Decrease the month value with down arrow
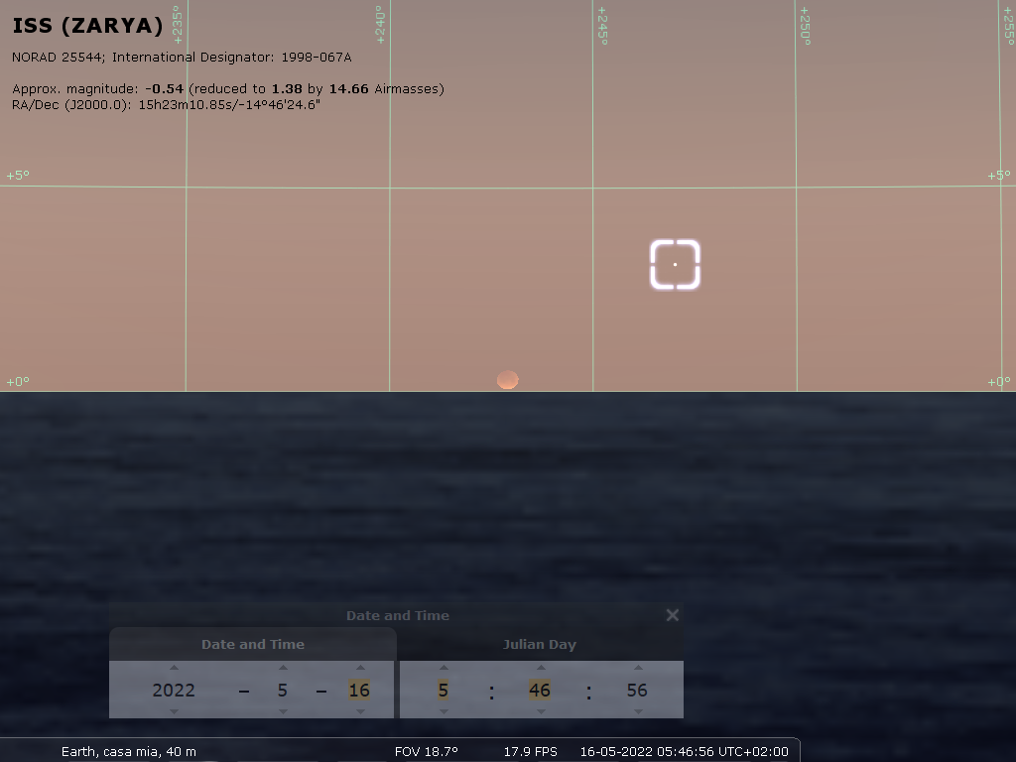This screenshot has width=1016, height=762. [283, 711]
